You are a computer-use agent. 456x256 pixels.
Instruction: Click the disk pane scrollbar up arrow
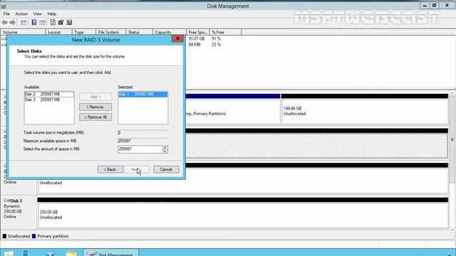(x=452, y=93)
